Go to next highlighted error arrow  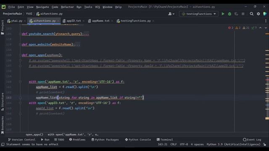tap(266, 28)
